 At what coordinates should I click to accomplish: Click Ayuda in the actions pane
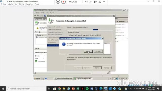point(117,41)
